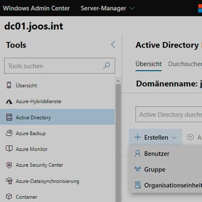This screenshot has height=202, width=202.
Task: Focus the Tools suchen search field
Action: (x=60, y=66)
